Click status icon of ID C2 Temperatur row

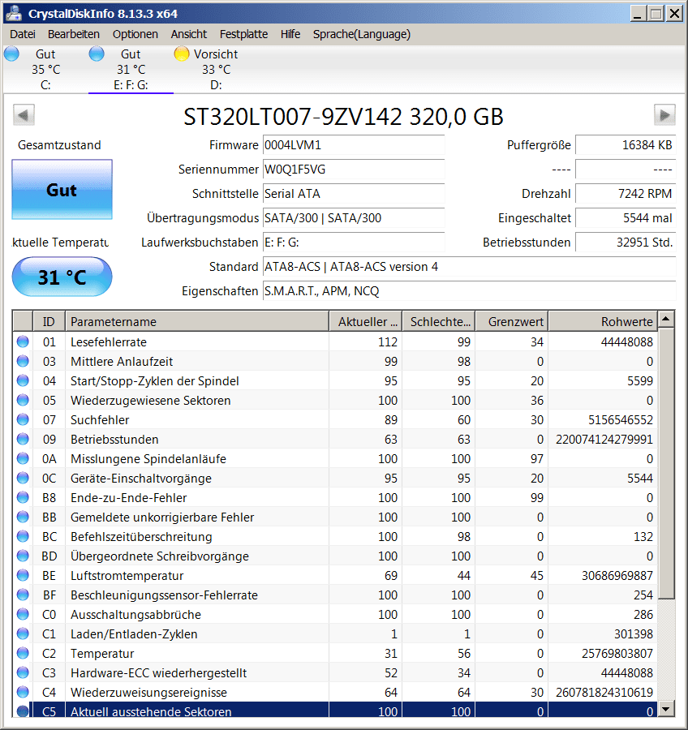click(x=23, y=653)
